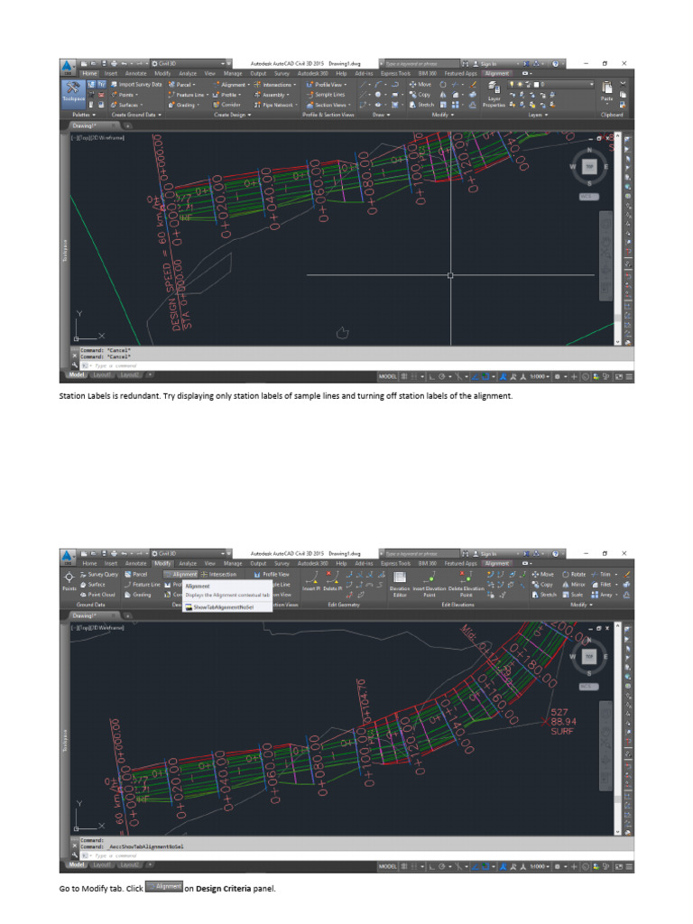Open the Elevation Editor in Edit Elevations panel
Screen dimensions: 693x924
tap(400, 584)
